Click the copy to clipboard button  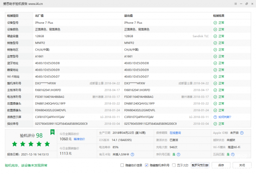200,165
